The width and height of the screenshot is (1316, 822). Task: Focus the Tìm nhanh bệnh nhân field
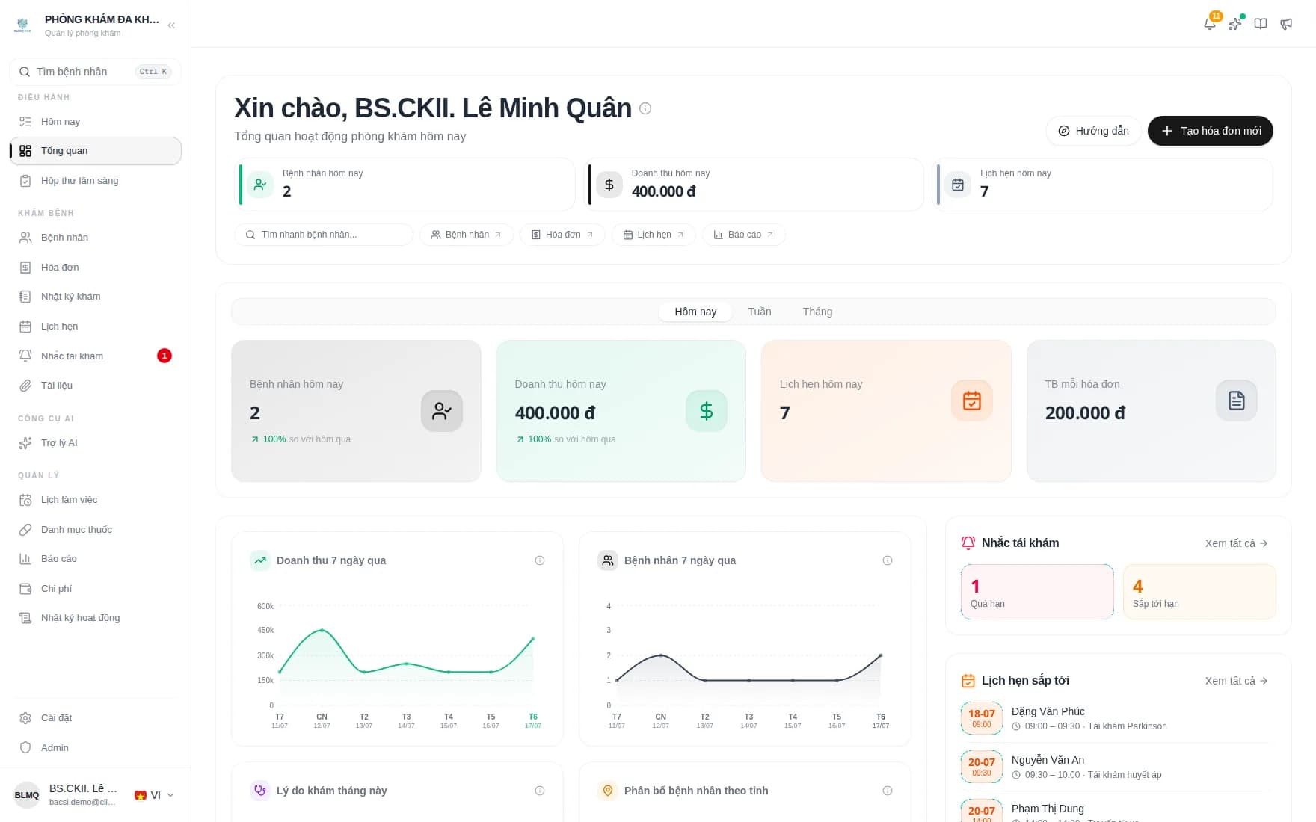(324, 235)
